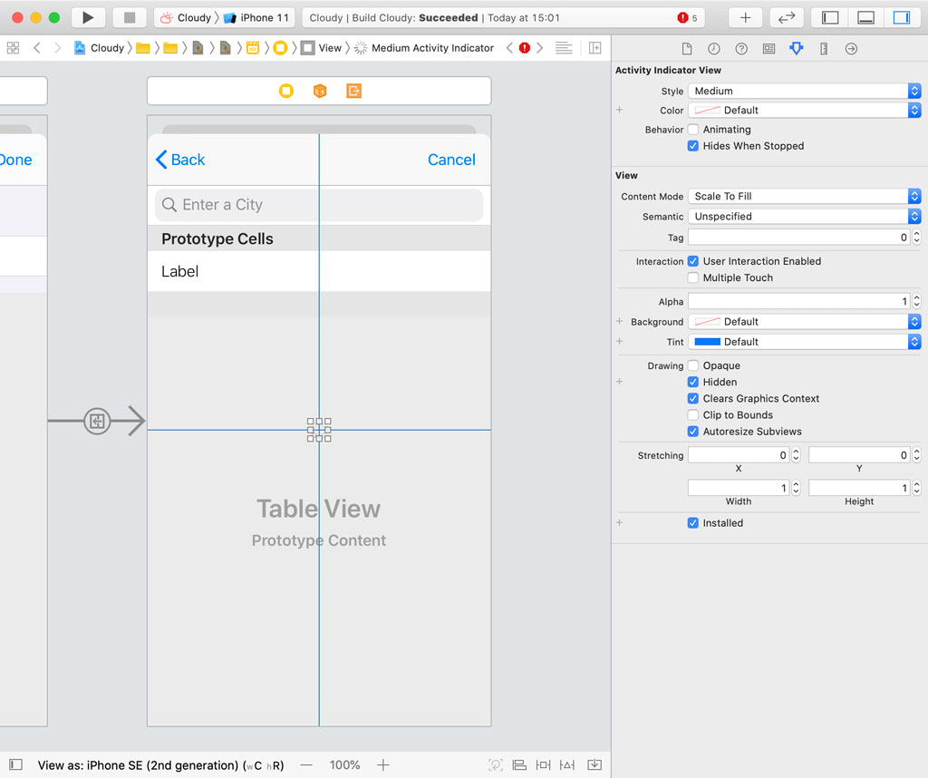
Task: Click the Resolve Auto Layout Issues icon
Action: point(566,765)
